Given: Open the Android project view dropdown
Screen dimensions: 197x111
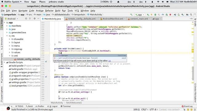Looking at the screenshot, I should pyautogui.click(x=11, y=18).
